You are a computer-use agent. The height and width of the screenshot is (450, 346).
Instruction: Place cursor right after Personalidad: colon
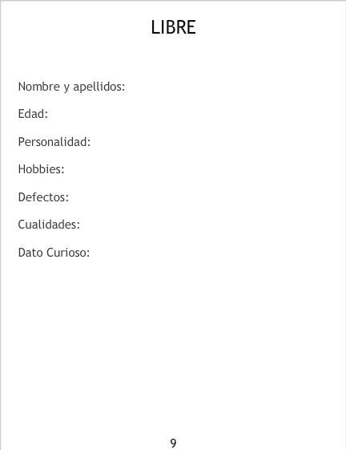[x=91, y=142]
